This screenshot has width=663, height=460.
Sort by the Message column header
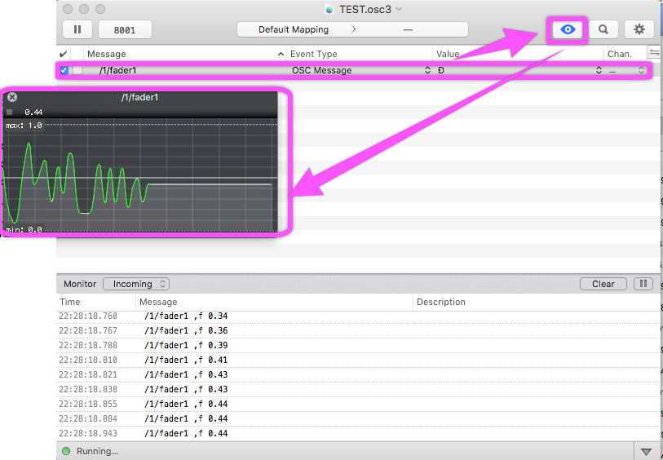(x=183, y=54)
